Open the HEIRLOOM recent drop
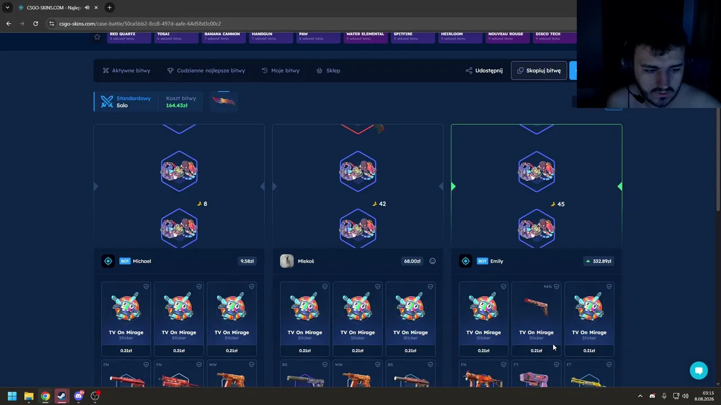721x405 pixels. tap(460, 37)
